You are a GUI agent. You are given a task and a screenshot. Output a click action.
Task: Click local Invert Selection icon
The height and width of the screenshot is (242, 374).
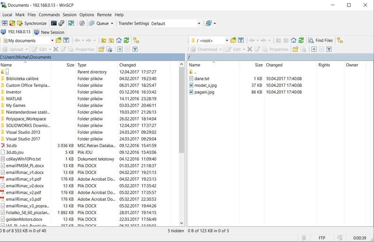point(135,49)
